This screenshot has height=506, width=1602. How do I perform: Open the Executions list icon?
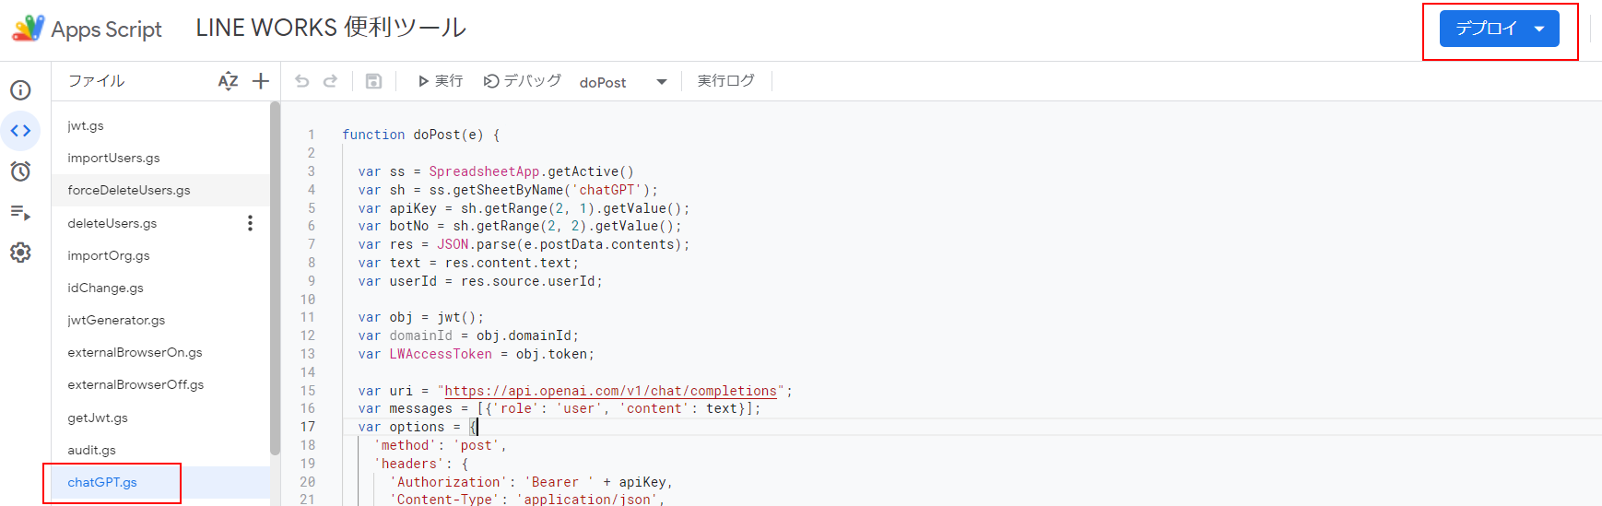click(x=20, y=213)
